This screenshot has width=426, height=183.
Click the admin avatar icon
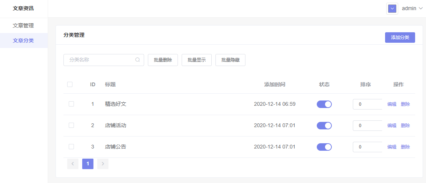392,9
